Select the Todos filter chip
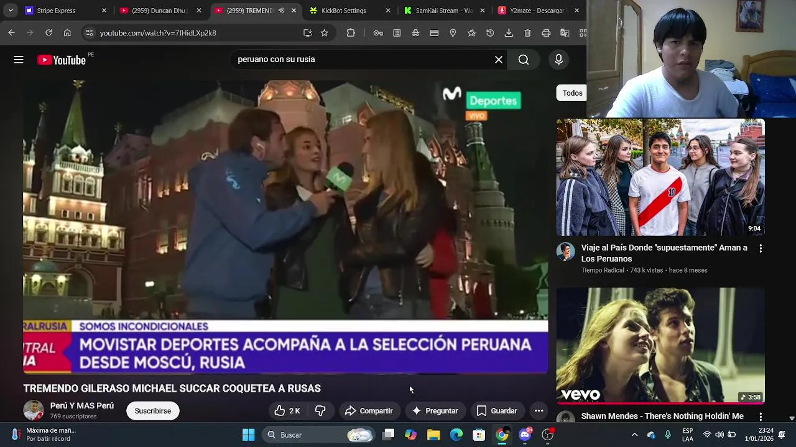 pos(572,93)
